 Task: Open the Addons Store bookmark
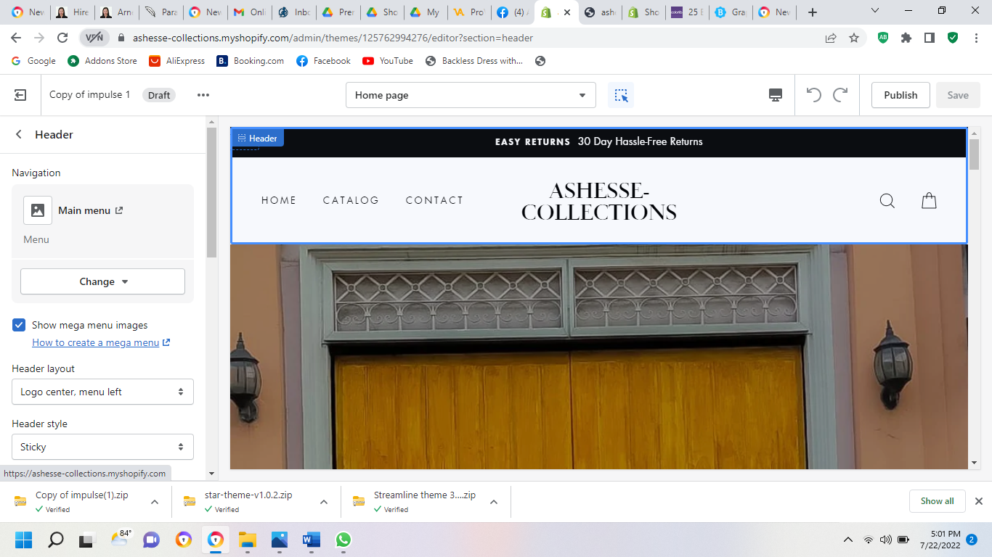tap(102, 61)
